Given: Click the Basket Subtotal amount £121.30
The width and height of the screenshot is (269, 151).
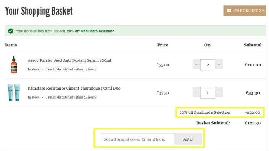Looking at the screenshot, I should coord(253,123).
